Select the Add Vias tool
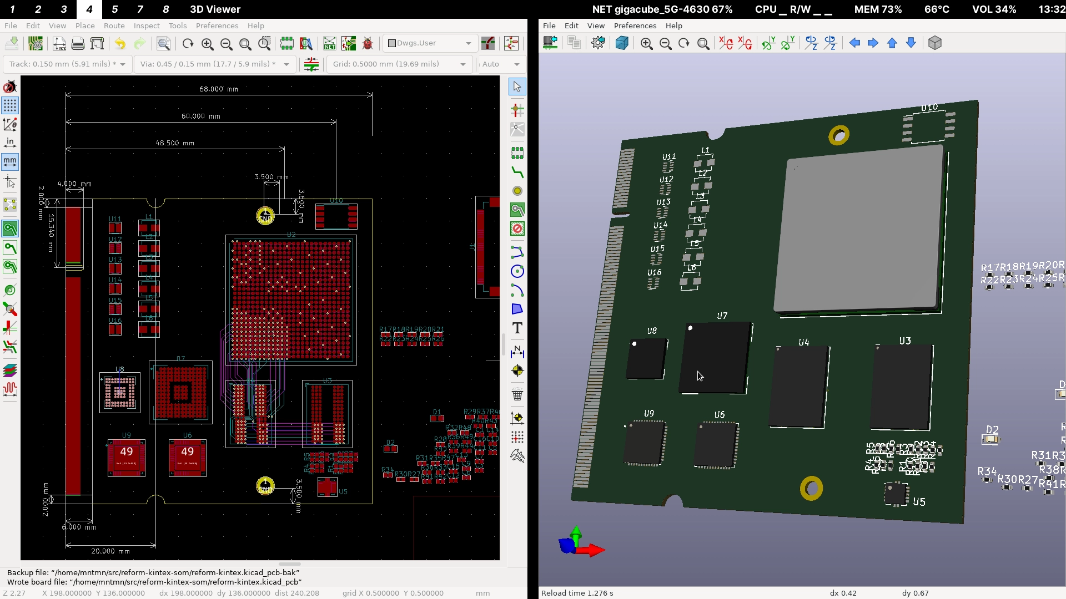The image size is (1066, 599). click(x=517, y=191)
